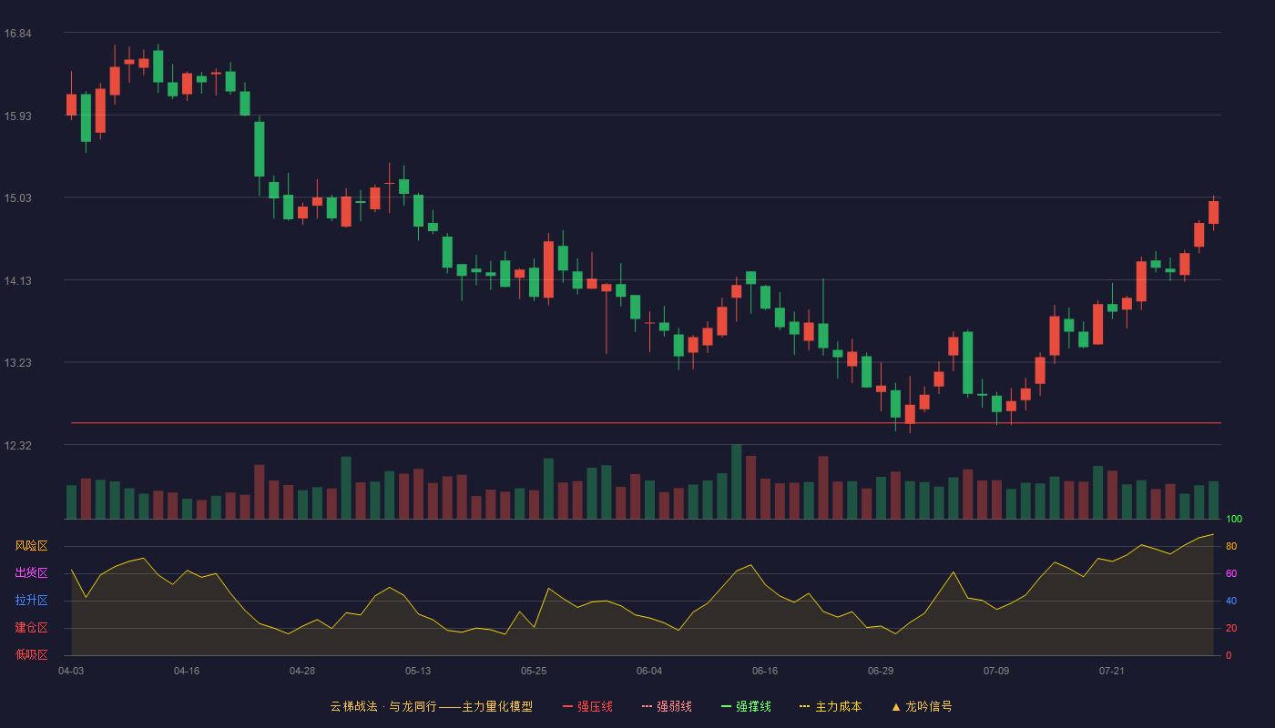Click the indicator scale value 60
Screen dimensions: 1275x728
[x=1231, y=573]
